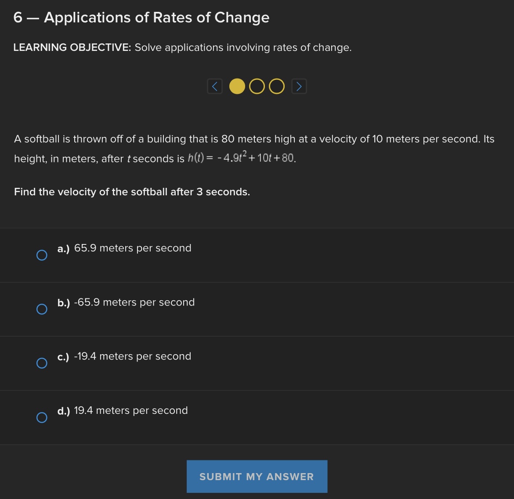Screen dimensions: 514x499
Task: Go to the next question arrow
Action: (x=299, y=86)
